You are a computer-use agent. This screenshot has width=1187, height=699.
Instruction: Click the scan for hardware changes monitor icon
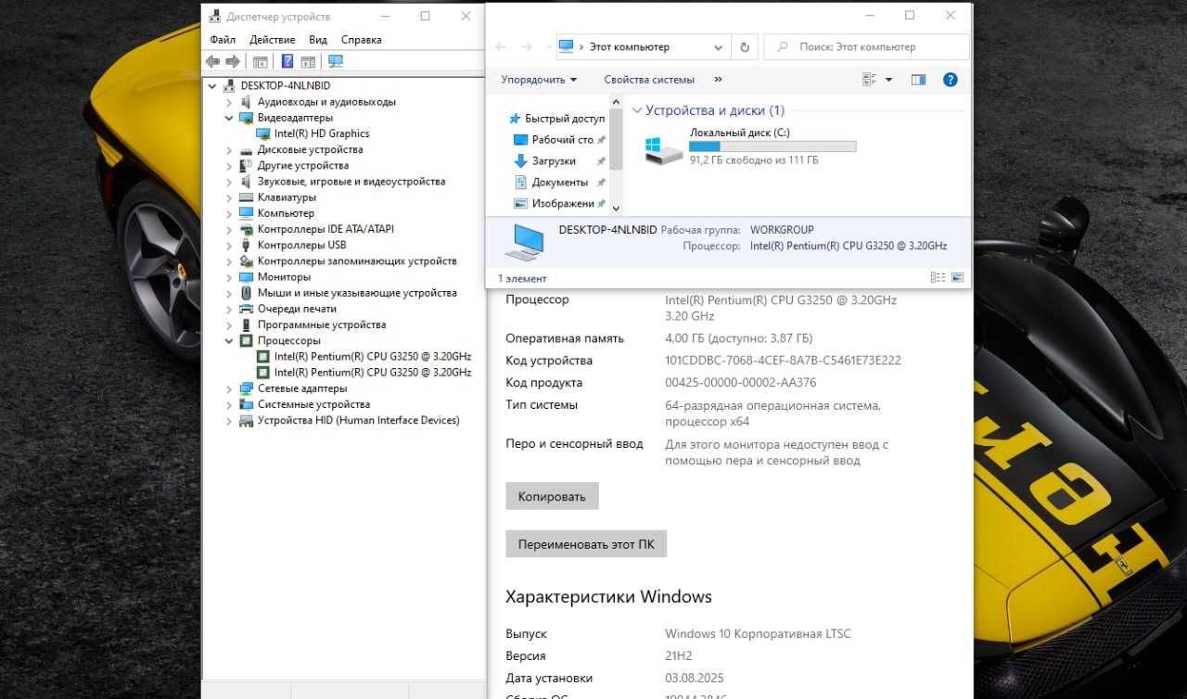point(336,61)
